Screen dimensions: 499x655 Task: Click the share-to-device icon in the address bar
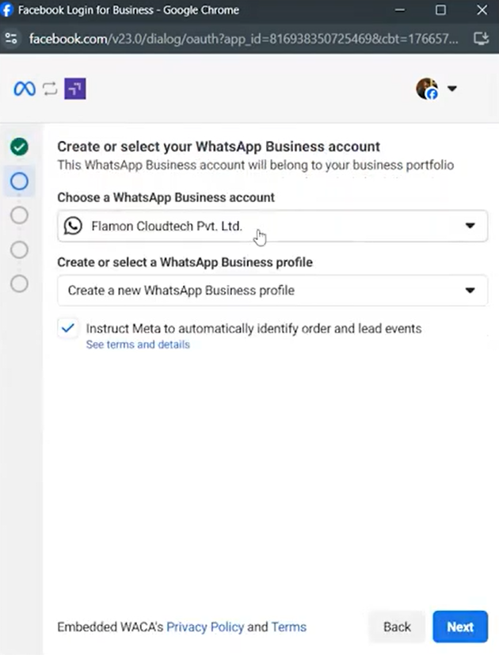point(482,38)
